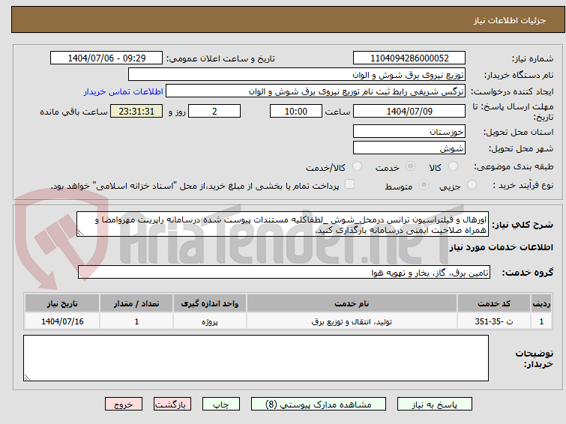Click the کد خدمت column header

pyautogui.click(x=493, y=303)
